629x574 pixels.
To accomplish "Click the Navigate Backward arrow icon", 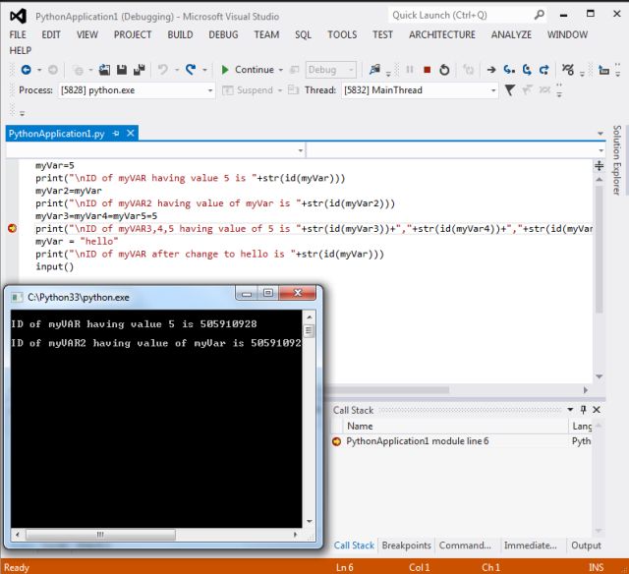I will pyautogui.click(x=26, y=70).
